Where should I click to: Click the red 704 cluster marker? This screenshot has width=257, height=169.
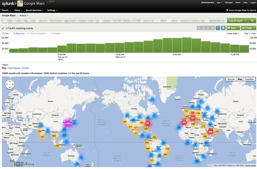click(148, 123)
